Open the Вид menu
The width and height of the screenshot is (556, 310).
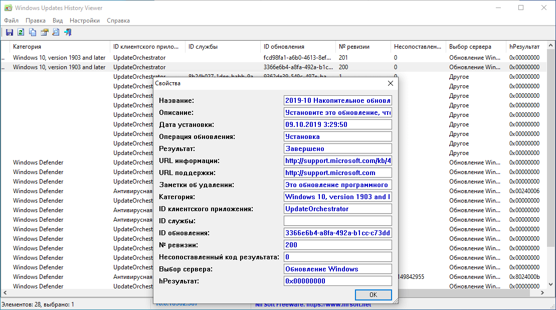[x=57, y=21]
